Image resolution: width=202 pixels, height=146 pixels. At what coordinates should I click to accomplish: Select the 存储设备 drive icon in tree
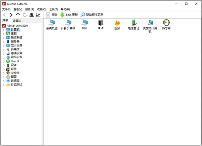[x=8, y=53]
